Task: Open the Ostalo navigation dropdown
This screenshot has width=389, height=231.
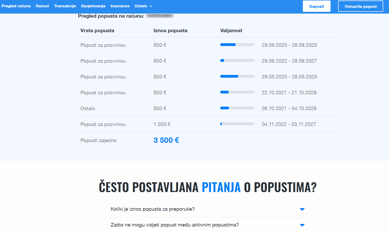Action: tap(143, 6)
